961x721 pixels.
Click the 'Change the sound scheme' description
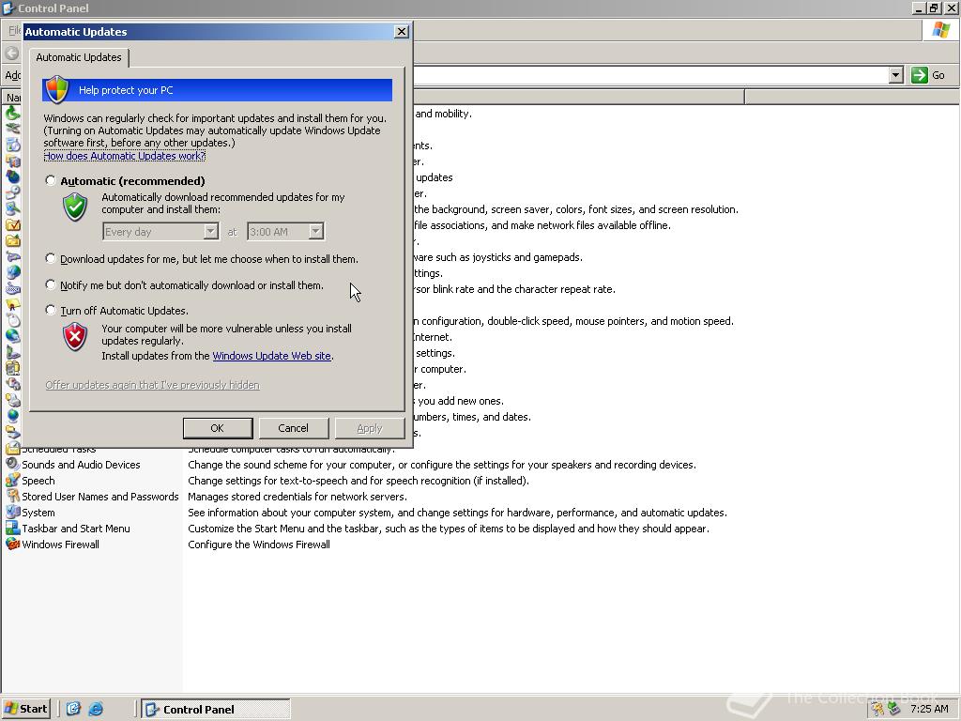[x=442, y=465]
